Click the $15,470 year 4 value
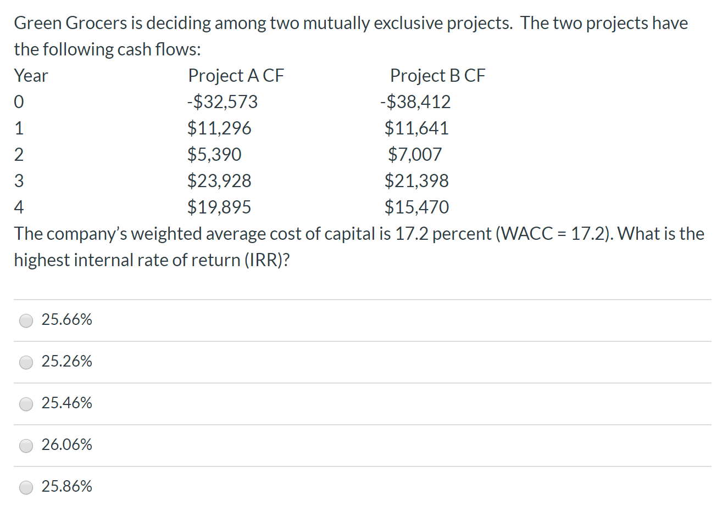Viewport: 728px width, 529px height. point(416,207)
